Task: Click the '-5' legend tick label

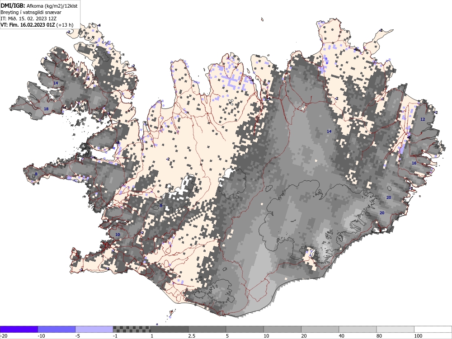Action: pos(78,336)
